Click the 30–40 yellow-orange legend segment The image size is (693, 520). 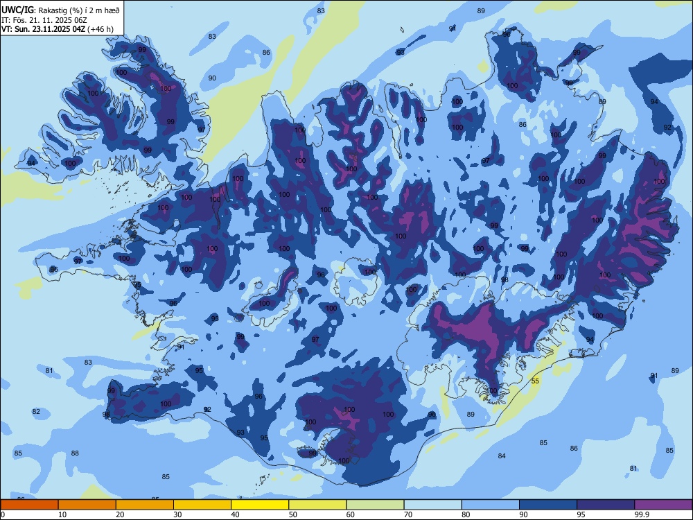tap(202, 505)
